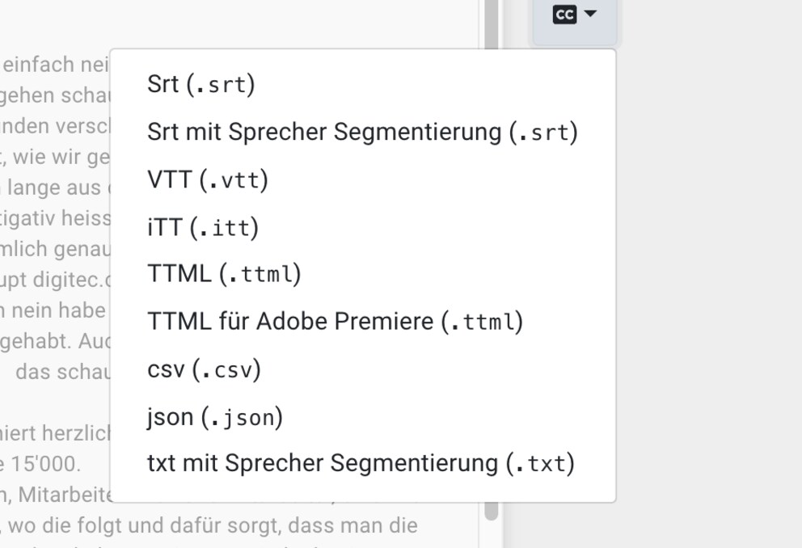
Task: Click the transcript line beginning "einfach nei"
Action: pos(55,65)
